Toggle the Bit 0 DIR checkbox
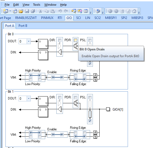The height and width of the screenshot is (148, 153). [60, 40]
